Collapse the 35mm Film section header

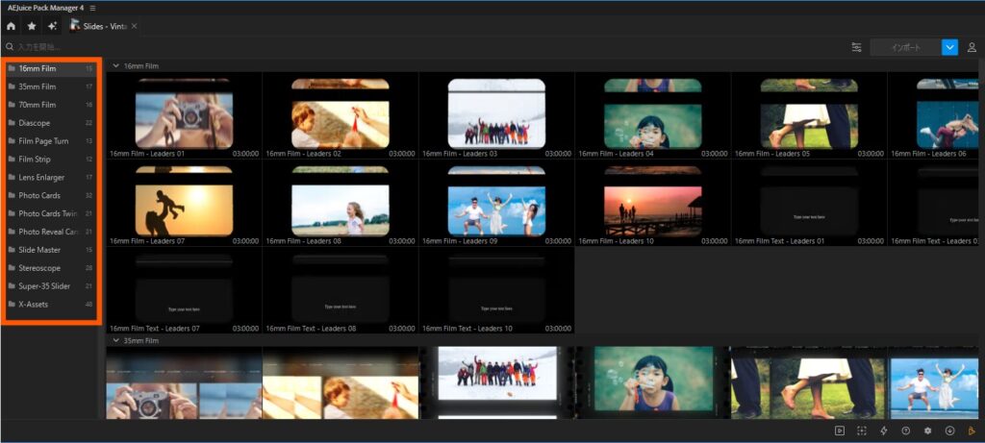click(116, 340)
